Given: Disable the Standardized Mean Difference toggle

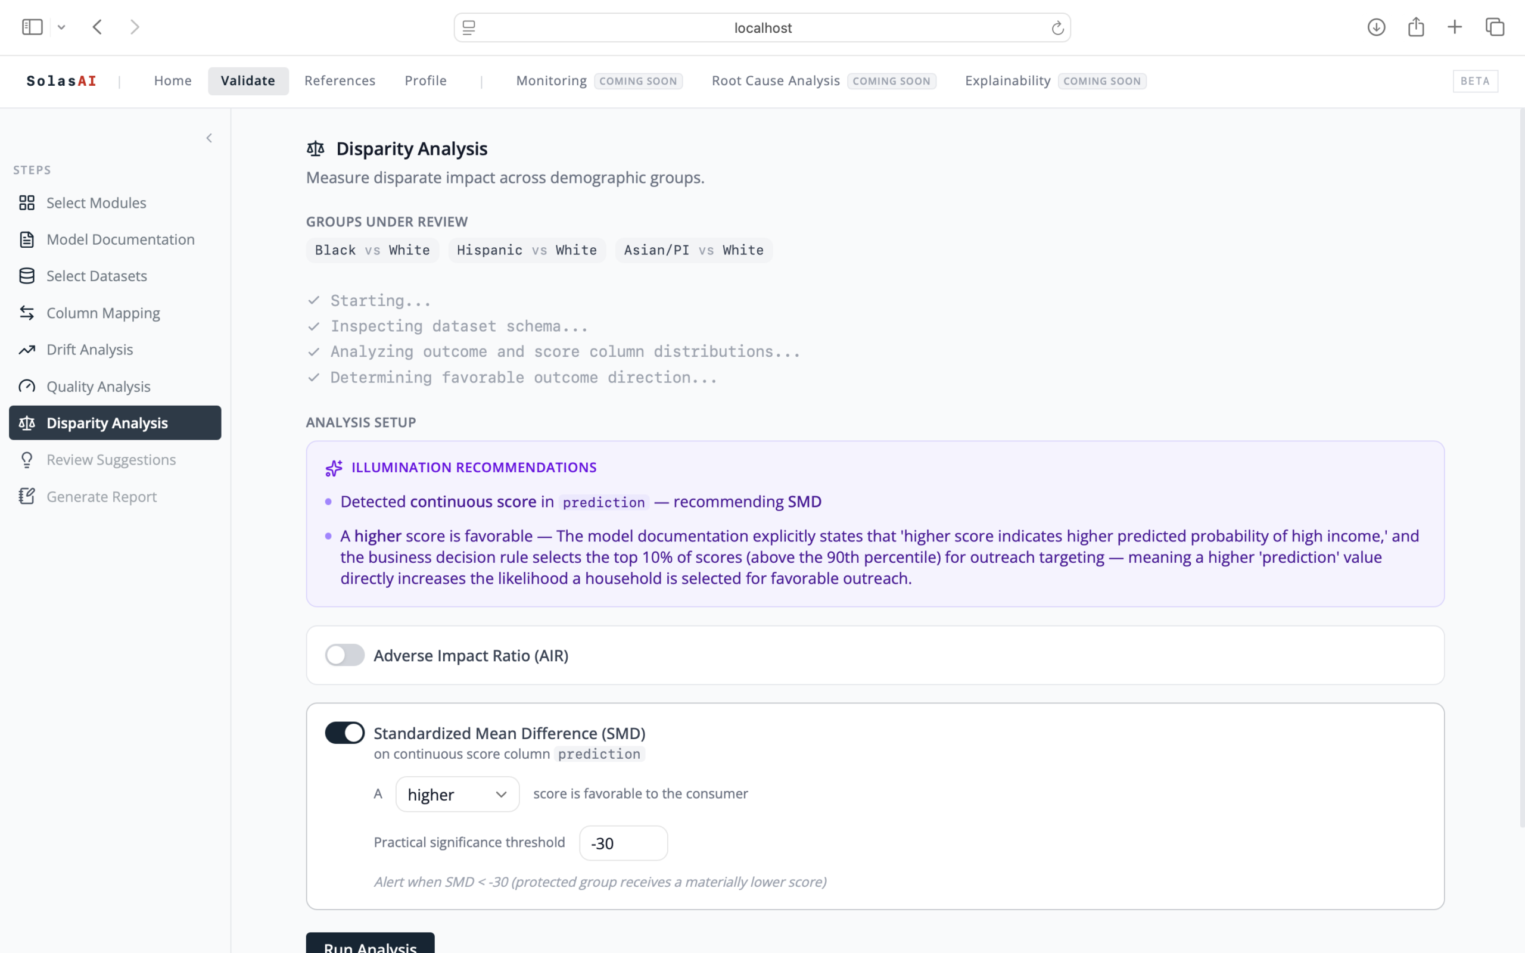Looking at the screenshot, I should 345,733.
